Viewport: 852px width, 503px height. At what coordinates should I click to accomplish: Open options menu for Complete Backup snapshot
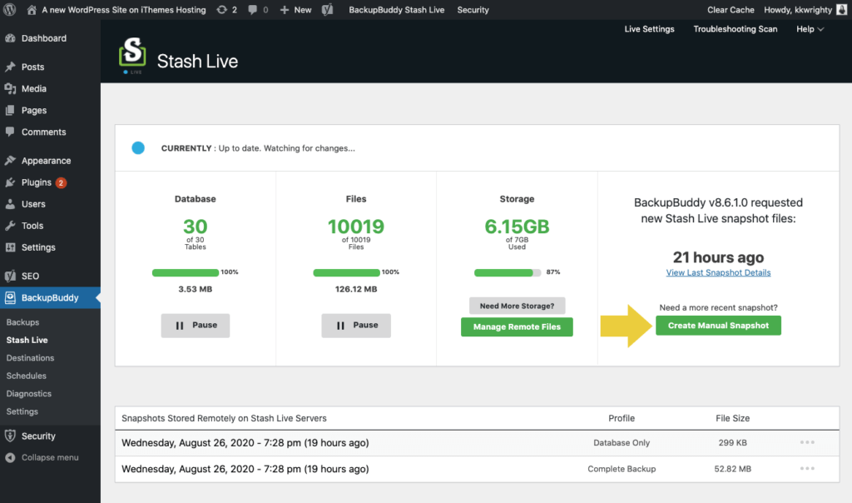click(x=807, y=469)
